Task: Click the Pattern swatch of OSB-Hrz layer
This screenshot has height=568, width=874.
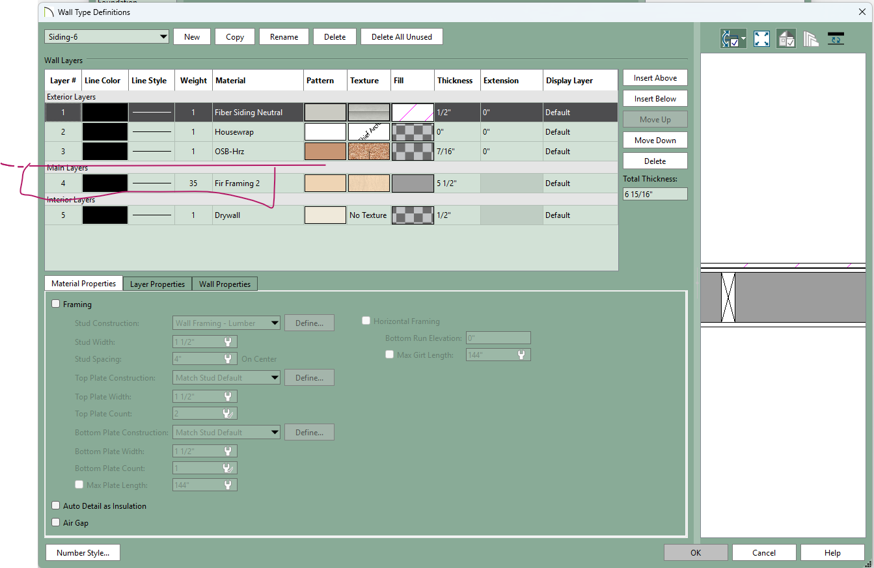Action: coord(325,151)
